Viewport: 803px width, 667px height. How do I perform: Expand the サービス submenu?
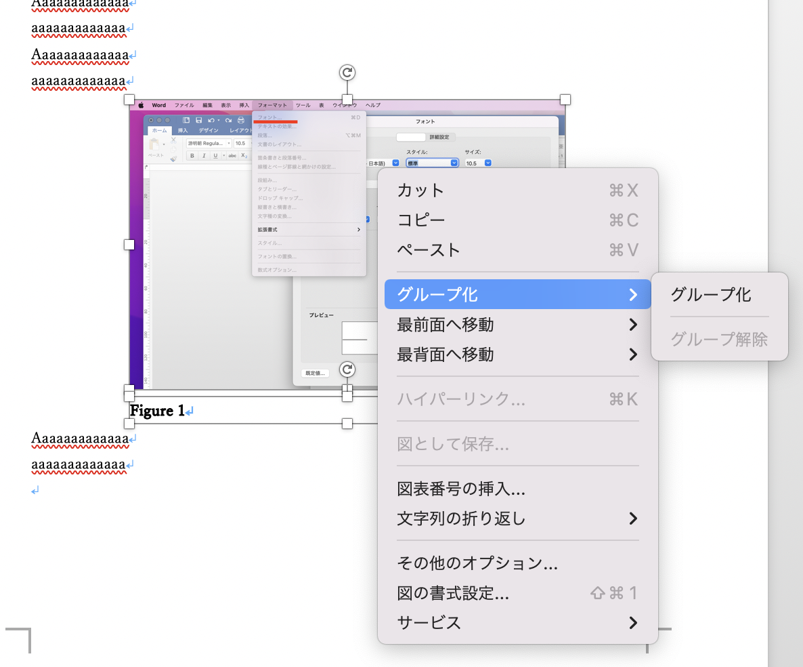[518, 622]
